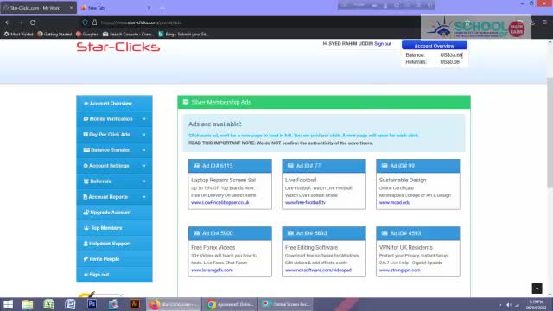Click the shield icon in the address bar

pos(85,22)
